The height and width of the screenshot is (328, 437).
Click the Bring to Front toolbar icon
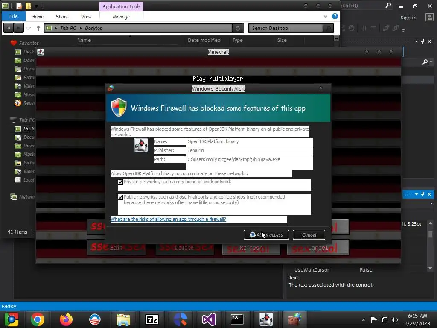click(386, 28)
